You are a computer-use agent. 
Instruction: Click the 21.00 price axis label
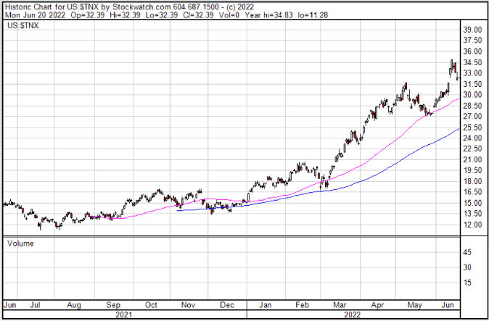pyautogui.click(x=472, y=159)
